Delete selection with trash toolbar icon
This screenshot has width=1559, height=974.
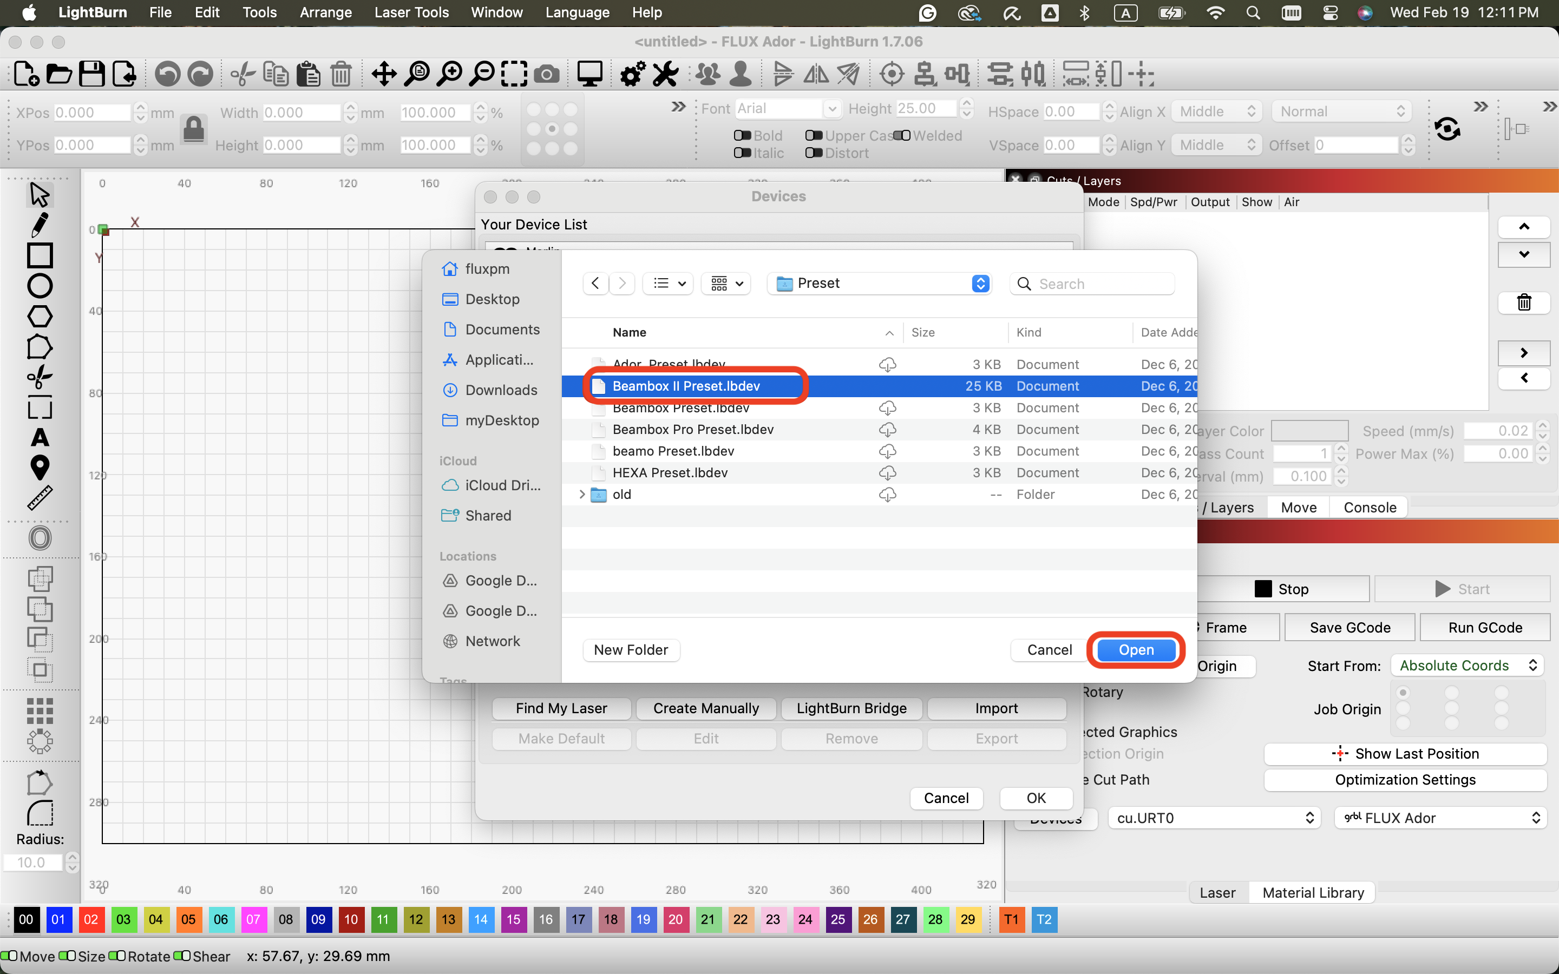click(x=341, y=74)
